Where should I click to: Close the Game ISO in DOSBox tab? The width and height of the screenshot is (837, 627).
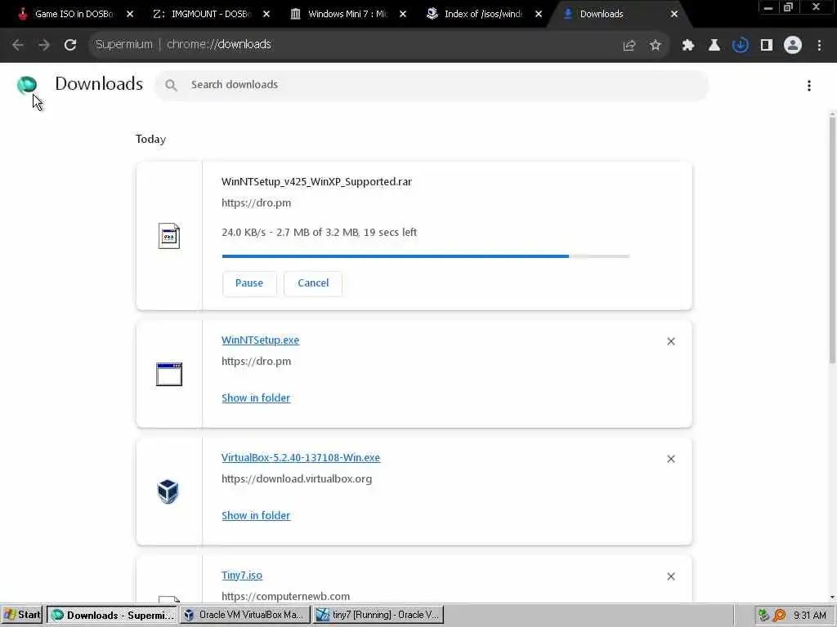pyautogui.click(x=130, y=15)
